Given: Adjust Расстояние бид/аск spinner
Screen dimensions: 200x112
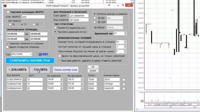Looking at the screenshot, I should pos(125,51).
